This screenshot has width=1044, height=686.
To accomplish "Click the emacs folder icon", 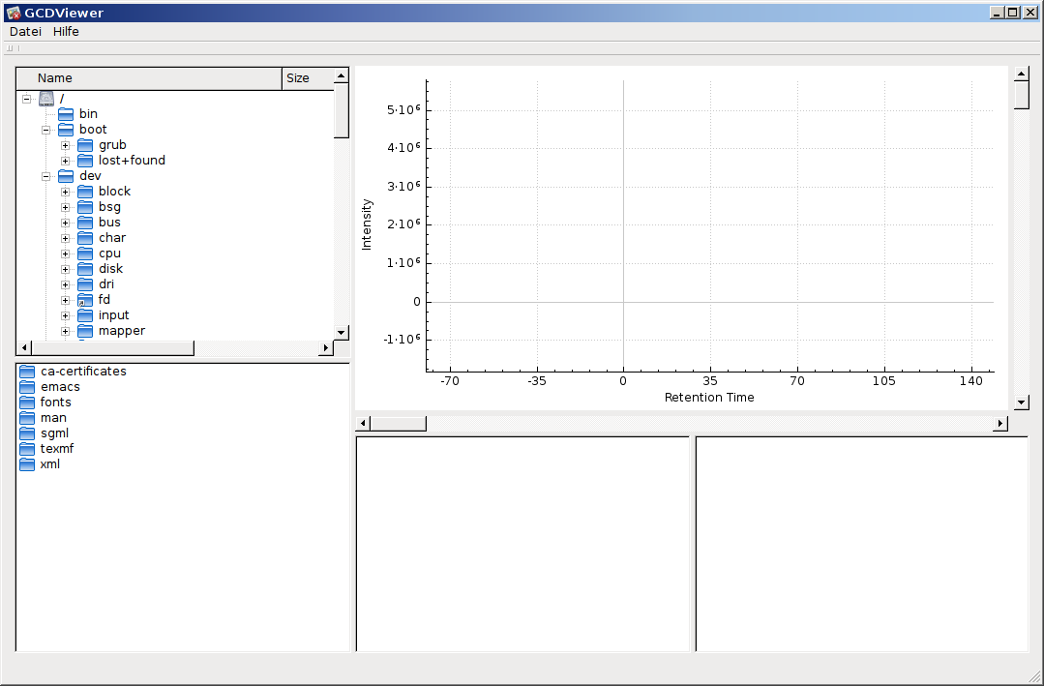I will click(x=26, y=386).
